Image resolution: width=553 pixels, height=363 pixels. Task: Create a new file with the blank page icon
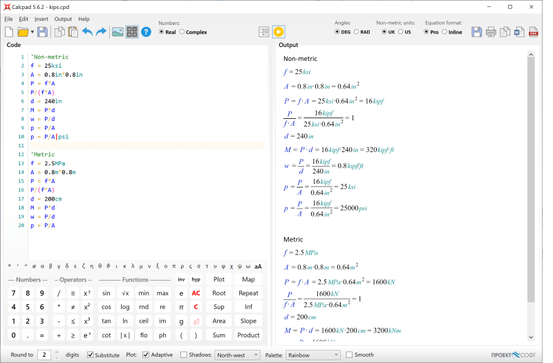[9, 32]
